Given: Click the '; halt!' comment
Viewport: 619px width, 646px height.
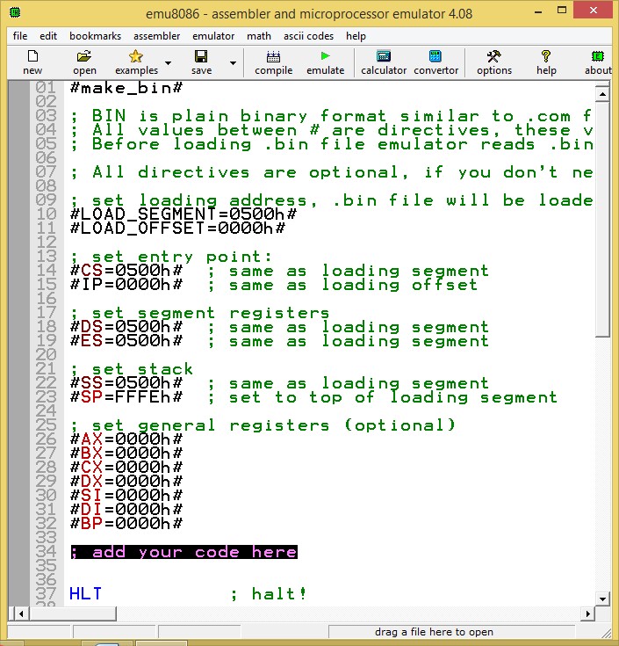Looking at the screenshot, I should point(269,593).
